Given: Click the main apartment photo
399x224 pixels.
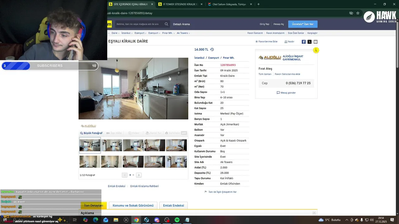Looking at the screenshot, I should click(133, 88).
